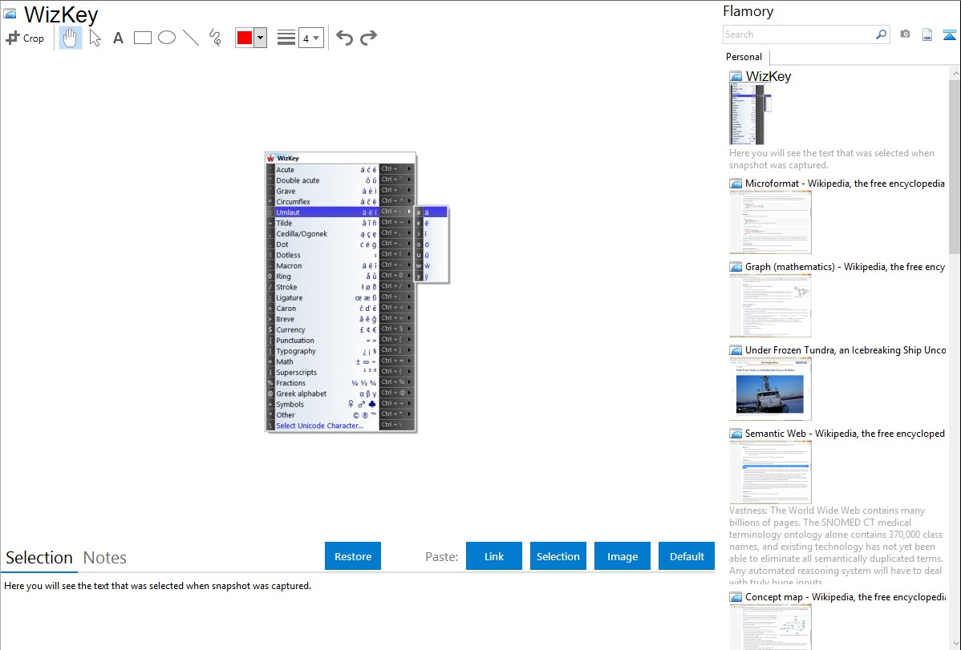This screenshot has height=650, width=961.
Task: Click the sidebar vertical scrollbar thumb
Action: pos(955,167)
